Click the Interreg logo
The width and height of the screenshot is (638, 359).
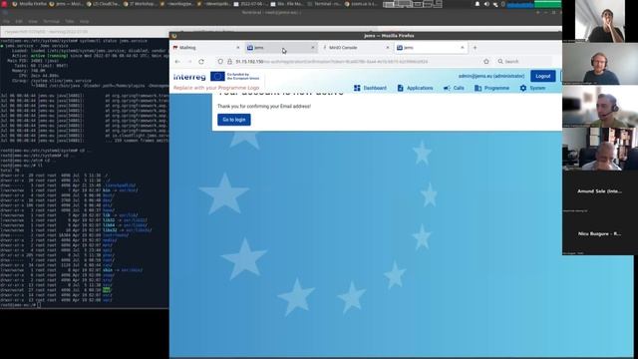tap(189, 77)
